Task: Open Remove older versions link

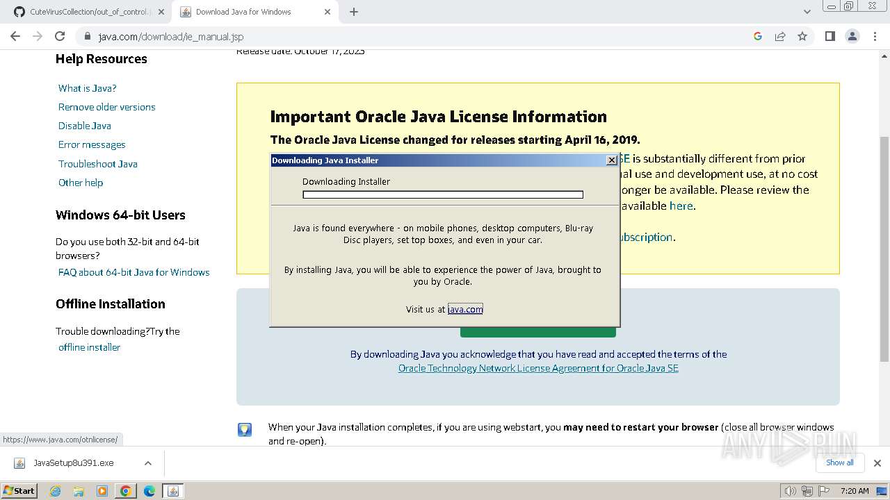Action: (x=107, y=107)
